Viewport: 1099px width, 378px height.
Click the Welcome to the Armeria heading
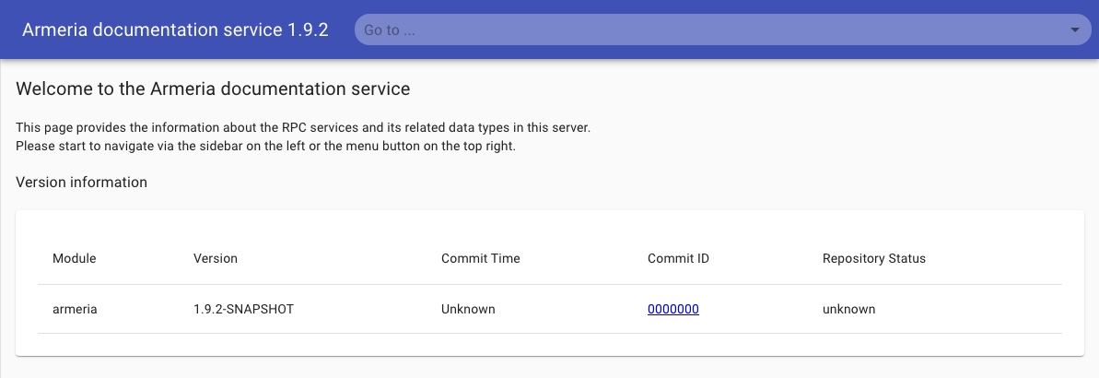[x=213, y=89]
